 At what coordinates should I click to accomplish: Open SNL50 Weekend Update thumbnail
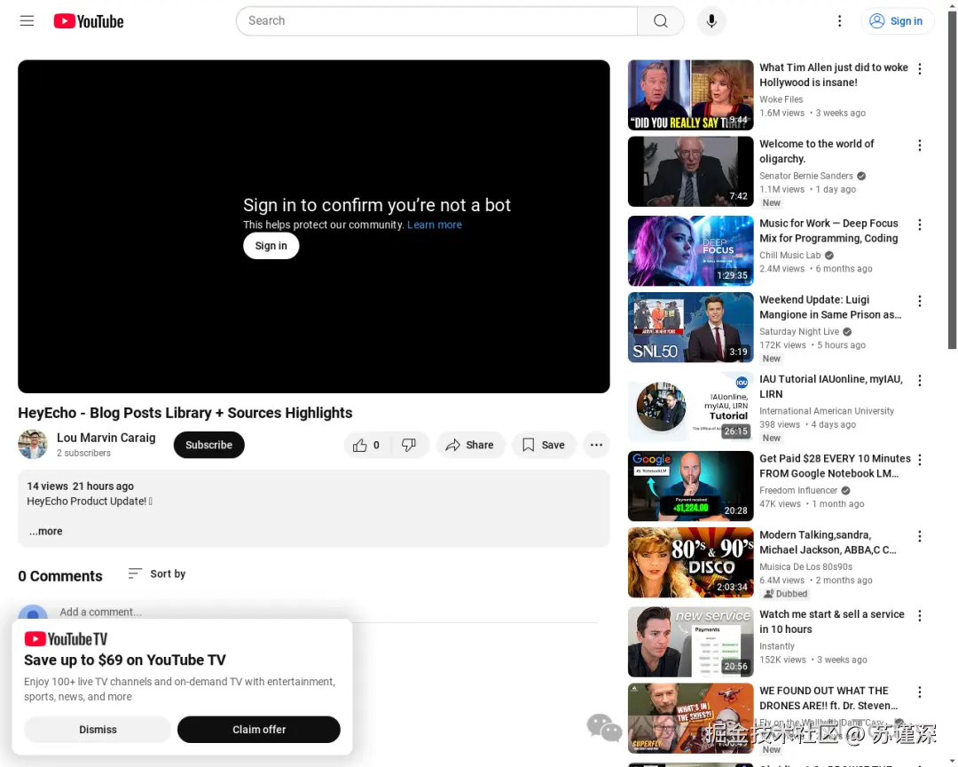click(690, 328)
